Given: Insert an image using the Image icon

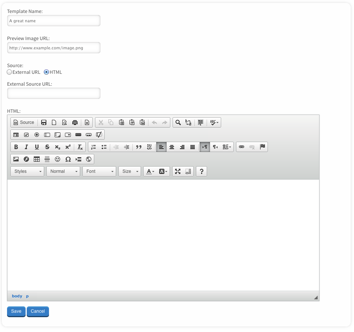Looking at the screenshot, I should click(16, 159).
